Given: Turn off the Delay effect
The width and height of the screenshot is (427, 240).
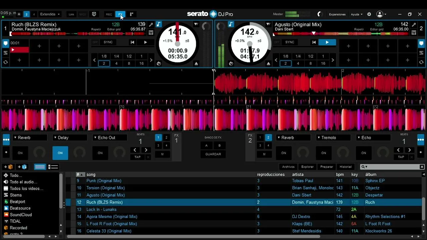Looking at the screenshot, I should [x=60, y=153].
